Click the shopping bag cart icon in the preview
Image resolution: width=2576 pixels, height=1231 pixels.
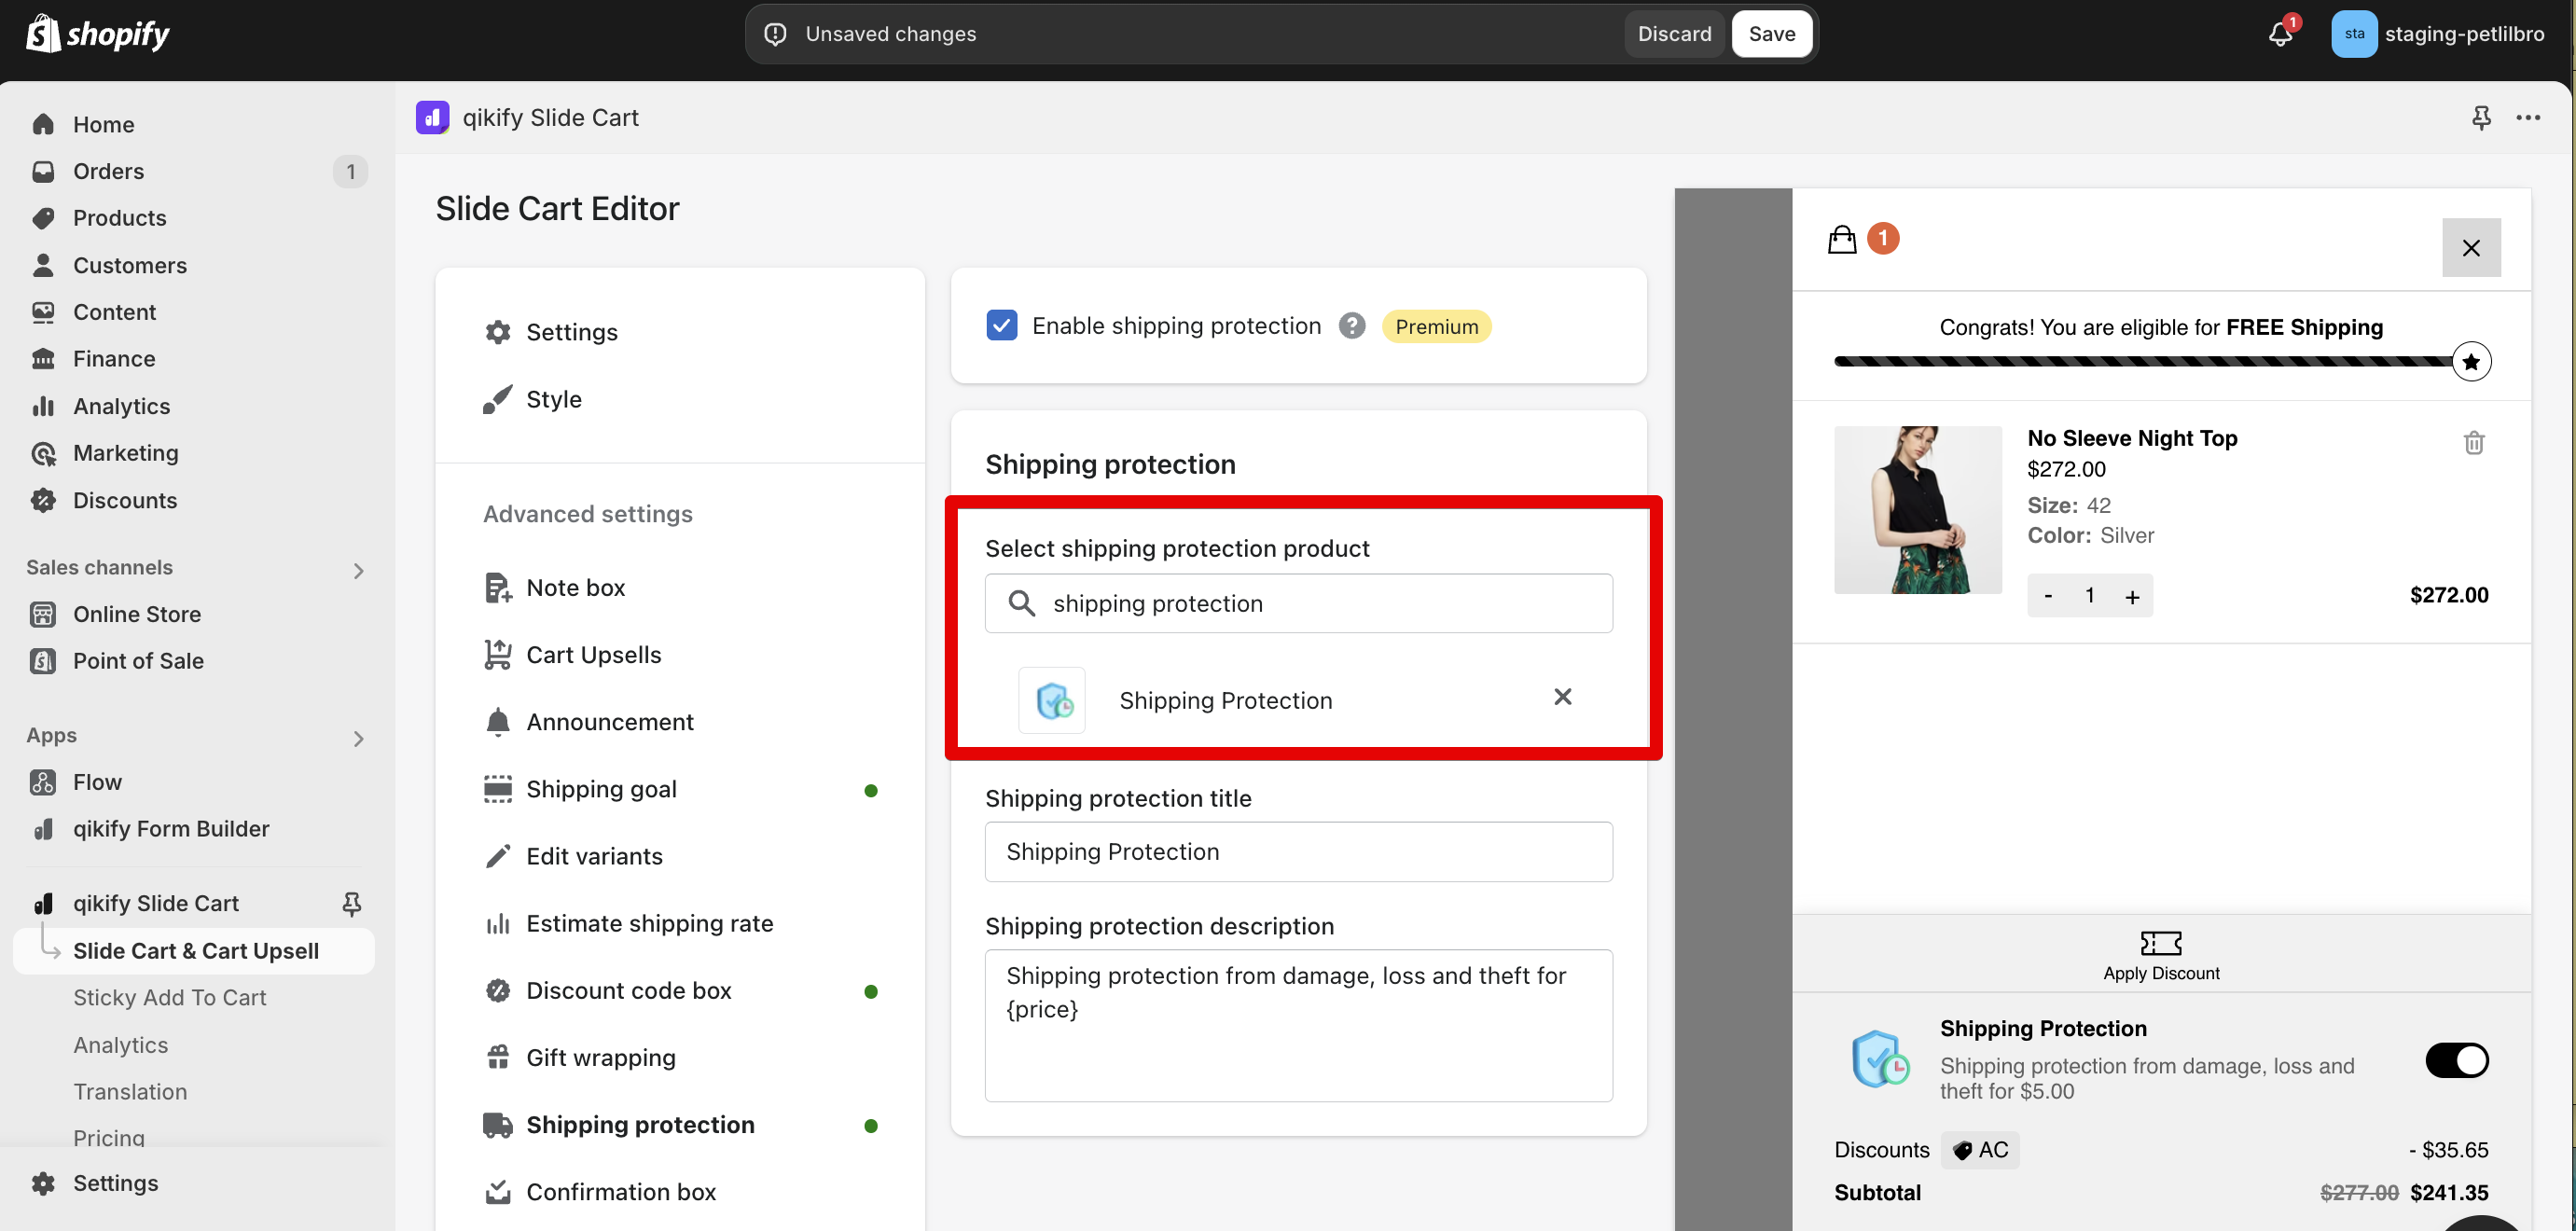click(1842, 239)
